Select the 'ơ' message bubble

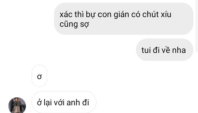pyautogui.click(x=39, y=76)
